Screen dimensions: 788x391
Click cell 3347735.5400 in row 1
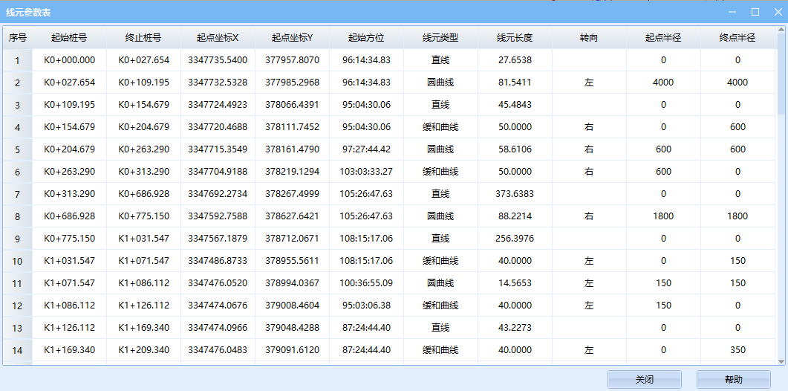[218, 60]
